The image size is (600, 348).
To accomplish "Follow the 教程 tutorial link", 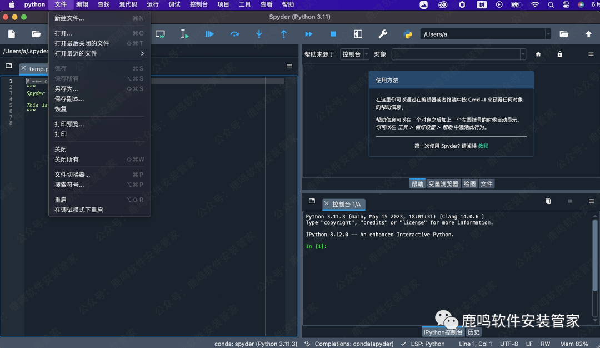I will point(483,146).
